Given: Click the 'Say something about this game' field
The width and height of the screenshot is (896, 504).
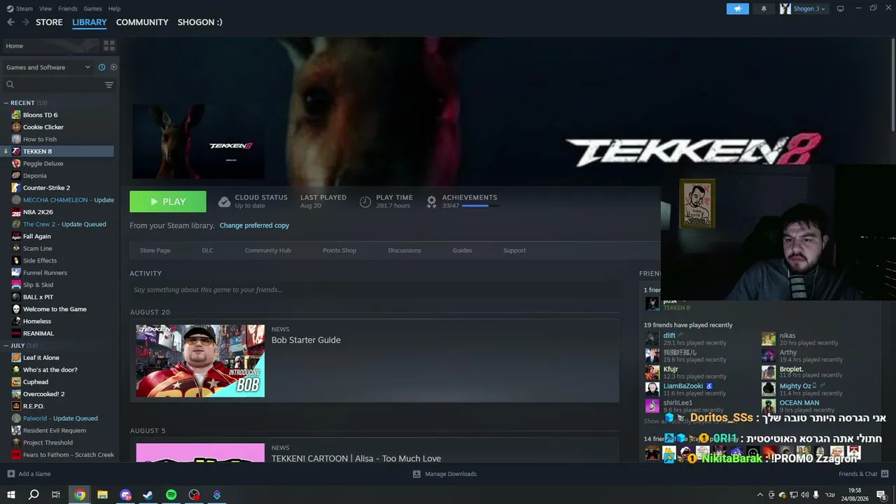Looking at the screenshot, I should [374, 290].
